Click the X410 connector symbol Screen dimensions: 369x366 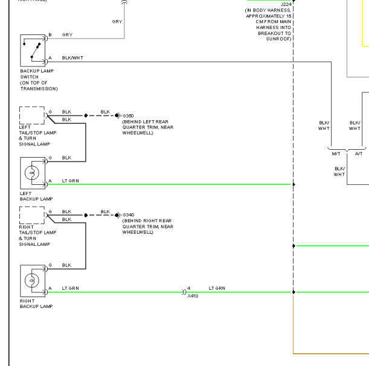[184, 292]
